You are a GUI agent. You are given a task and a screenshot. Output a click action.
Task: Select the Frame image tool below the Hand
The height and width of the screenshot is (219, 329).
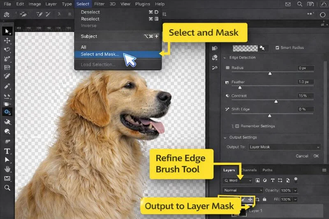[x=7, y=178]
